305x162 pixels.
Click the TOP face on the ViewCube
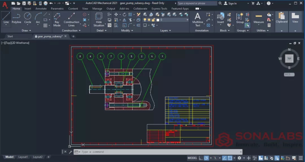(x=289, y=58)
